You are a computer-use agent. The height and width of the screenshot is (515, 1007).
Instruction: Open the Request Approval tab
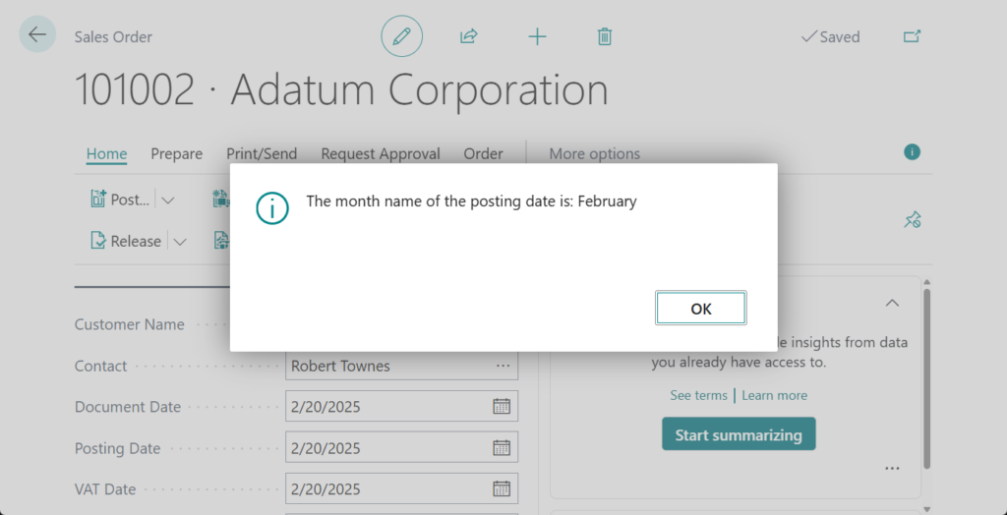pyautogui.click(x=381, y=153)
